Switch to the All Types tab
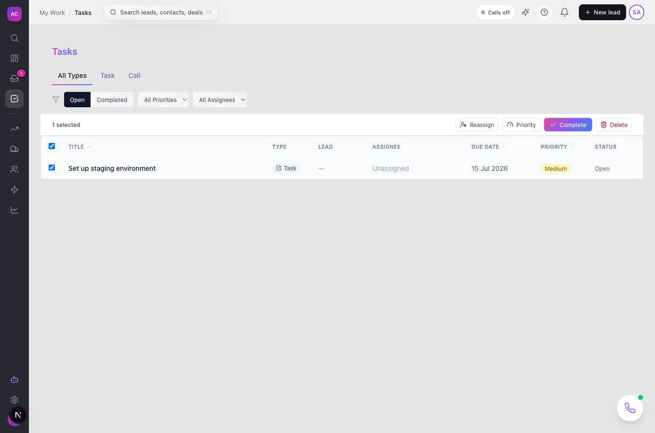Image resolution: width=655 pixels, height=433 pixels. pyautogui.click(x=72, y=76)
